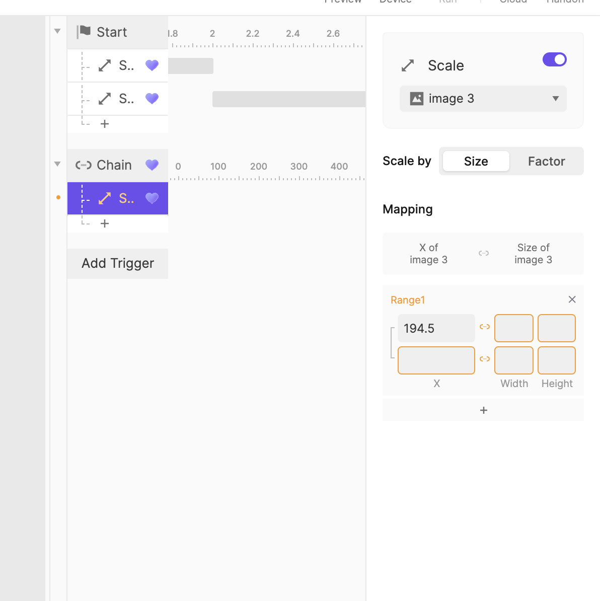Click the X field showing 194.5
The width and height of the screenshot is (600, 601).
[x=436, y=328]
